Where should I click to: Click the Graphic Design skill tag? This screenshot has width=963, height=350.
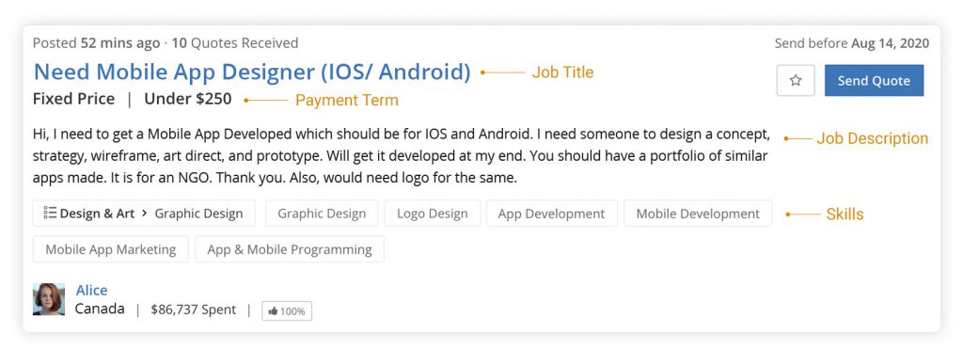click(322, 214)
